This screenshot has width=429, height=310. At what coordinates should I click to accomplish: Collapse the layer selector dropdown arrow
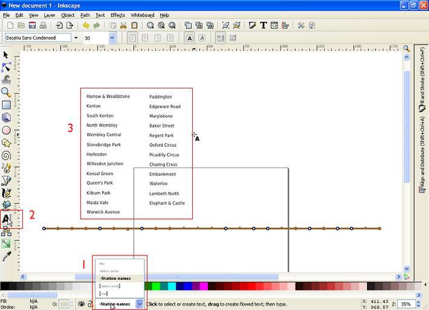pos(140,304)
